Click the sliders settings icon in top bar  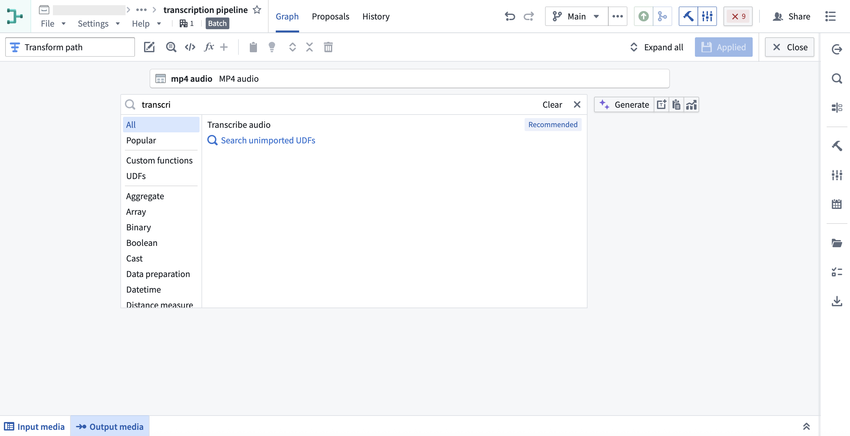tap(707, 16)
